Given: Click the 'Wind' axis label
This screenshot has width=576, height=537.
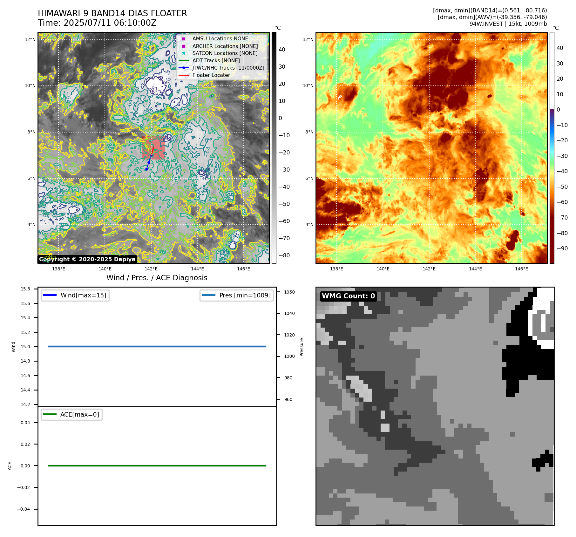Looking at the screenshot, I should 13,347.
